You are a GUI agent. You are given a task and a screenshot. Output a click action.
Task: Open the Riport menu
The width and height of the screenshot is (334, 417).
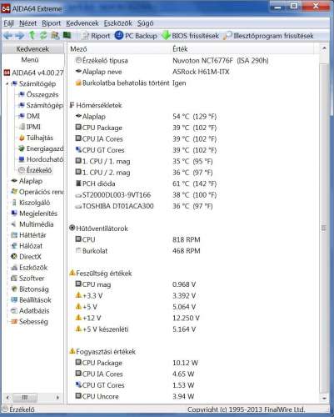click(51, 23)
